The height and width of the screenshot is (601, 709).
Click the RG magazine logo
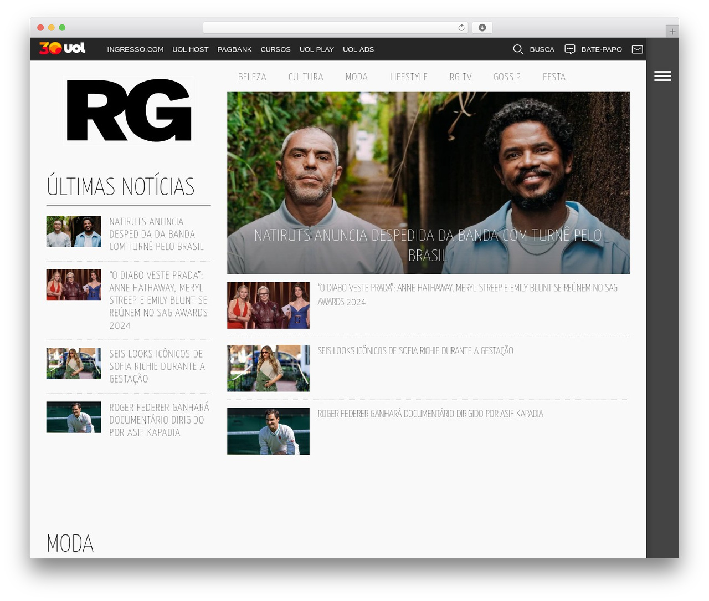129,110
